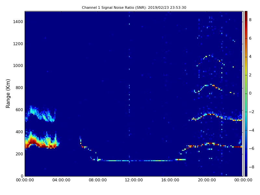Click the 400 range tick label
The height and width of the screenshot is (195, 260).
pos(19,132)
